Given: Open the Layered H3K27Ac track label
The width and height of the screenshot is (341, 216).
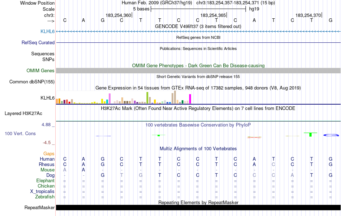Looking at the screenshot, I should click(x=23, y=113).
